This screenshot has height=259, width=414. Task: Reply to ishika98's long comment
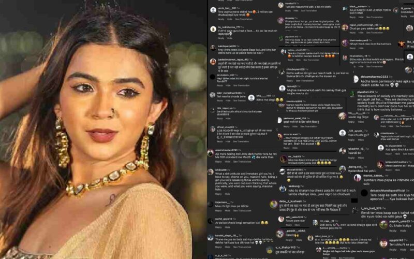point(218,194)
